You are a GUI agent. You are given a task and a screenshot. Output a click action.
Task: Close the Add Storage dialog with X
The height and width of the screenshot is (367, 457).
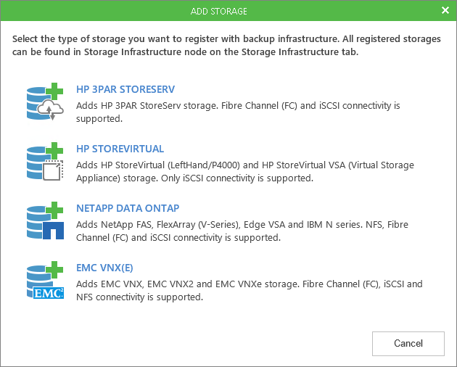(x=445, y=11)
